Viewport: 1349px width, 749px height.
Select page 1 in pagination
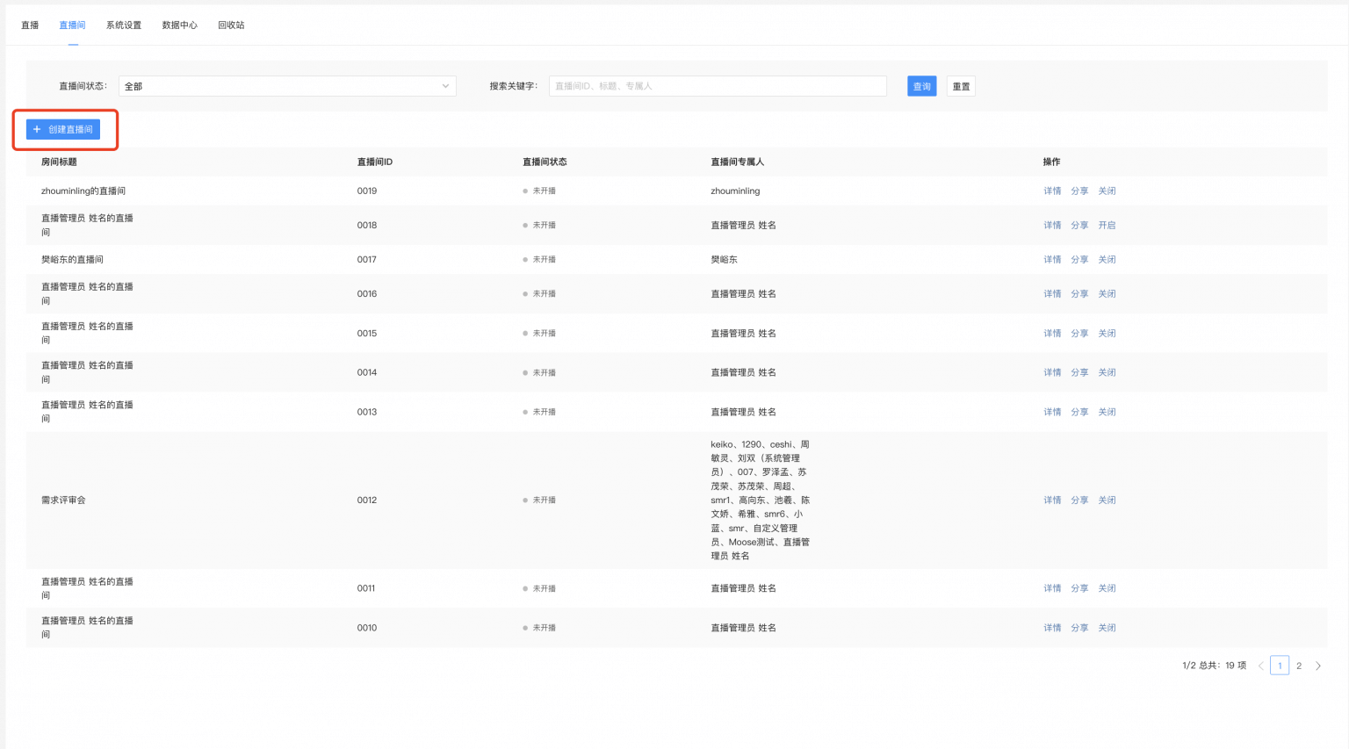pyautogui.click(x=1280, y=666)
